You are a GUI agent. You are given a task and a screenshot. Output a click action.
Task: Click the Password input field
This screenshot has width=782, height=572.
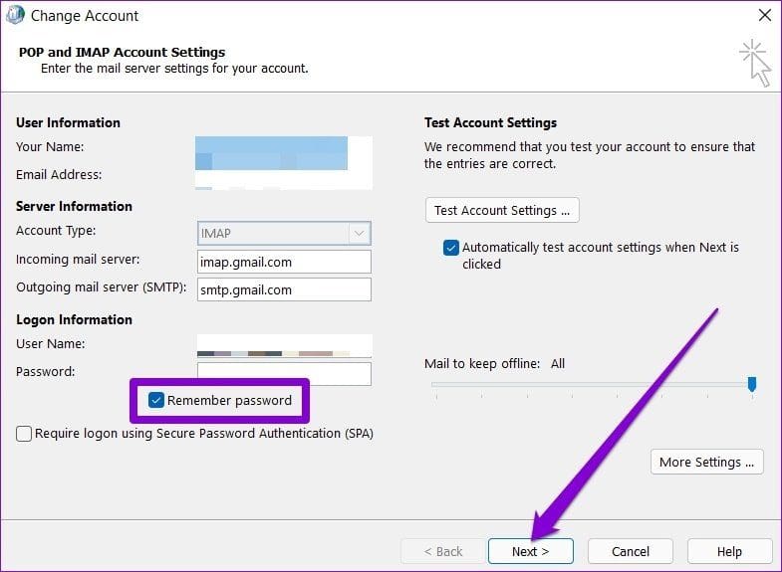point(284,373)
